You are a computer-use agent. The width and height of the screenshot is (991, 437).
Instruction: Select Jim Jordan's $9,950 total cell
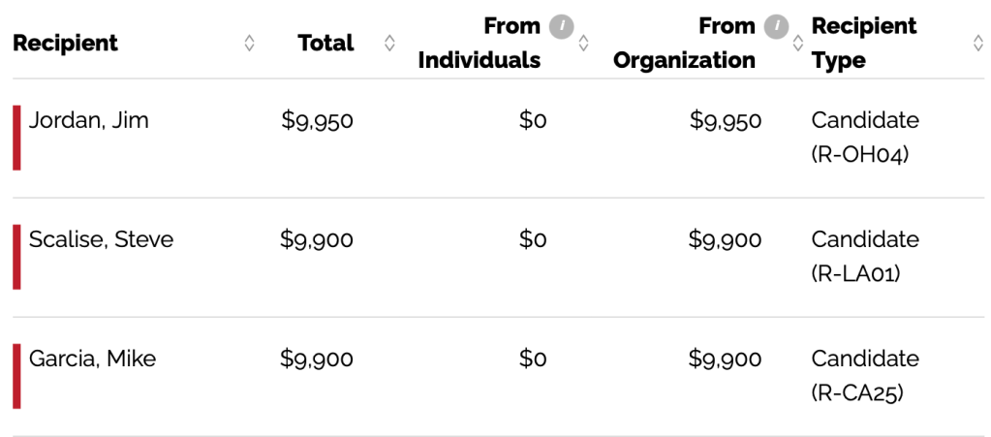coord(317,121)
